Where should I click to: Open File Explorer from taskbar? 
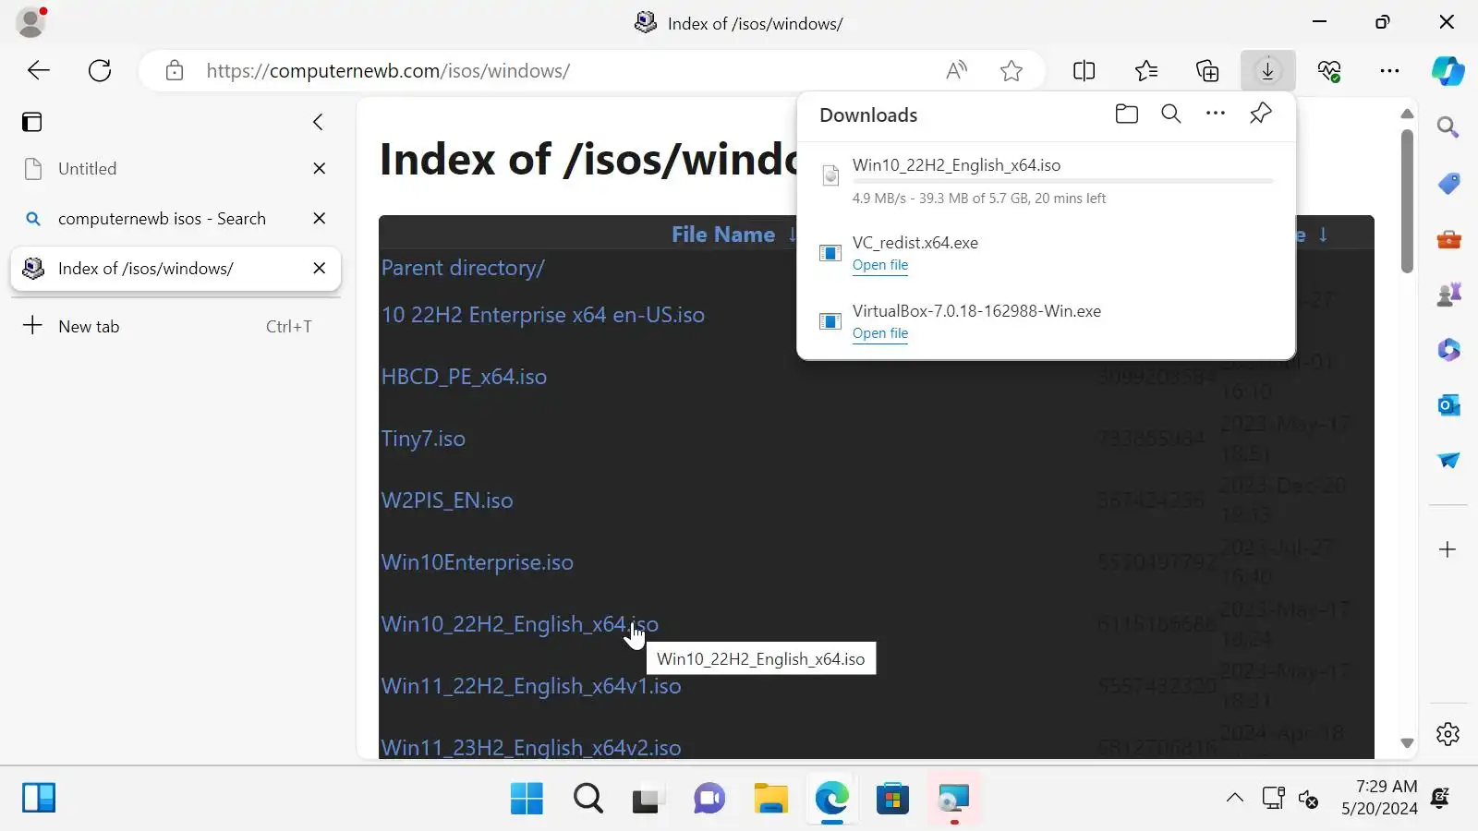(x=770, y=799)
